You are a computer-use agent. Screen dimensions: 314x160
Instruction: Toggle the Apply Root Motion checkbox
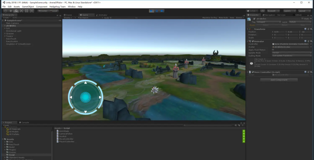coord(273,50)
